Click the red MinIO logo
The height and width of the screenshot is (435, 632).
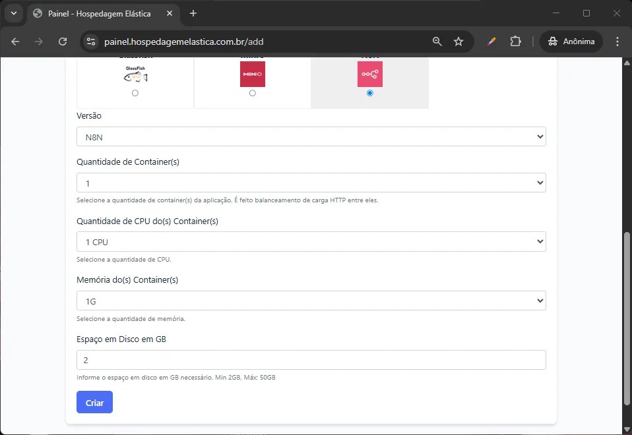(x=253, y=74)
